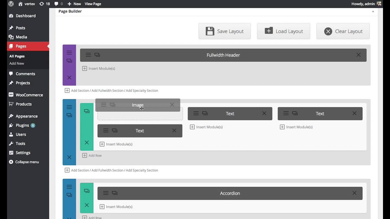Open purple fullwidth section settings icon
Screen dimensions: 390x219
click(x=69, y=53)
